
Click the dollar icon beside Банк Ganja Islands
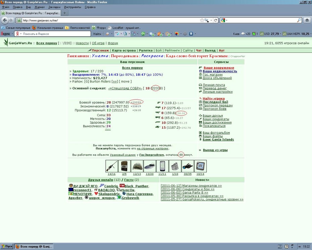200,139
